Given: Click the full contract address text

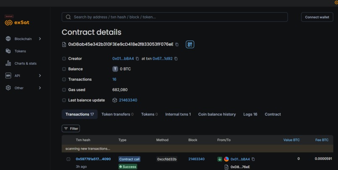Looking at the screenshot, I should (x=121, y=44).
